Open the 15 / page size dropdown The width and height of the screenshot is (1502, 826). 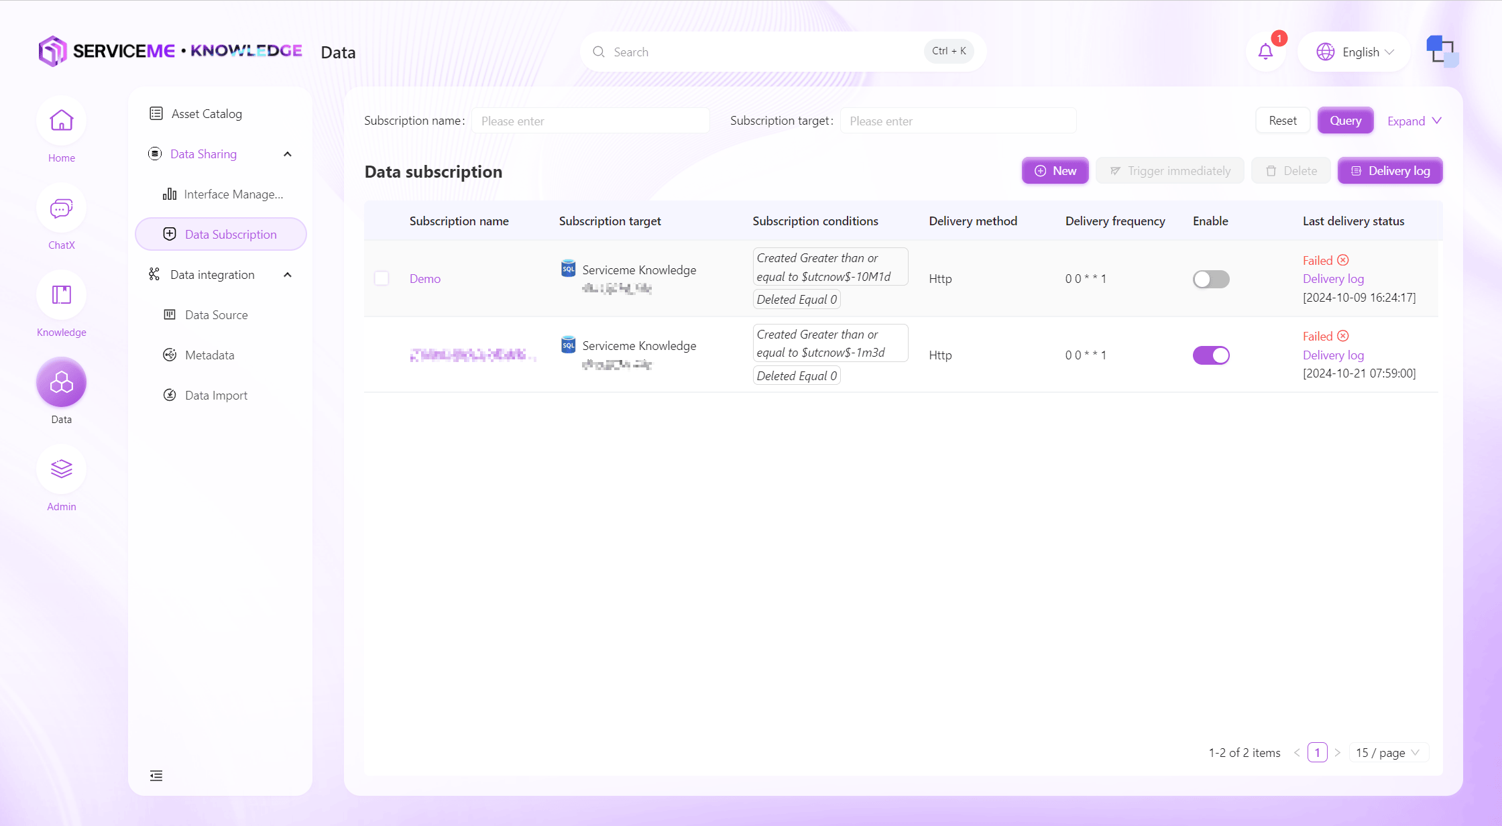(1387, 752)
